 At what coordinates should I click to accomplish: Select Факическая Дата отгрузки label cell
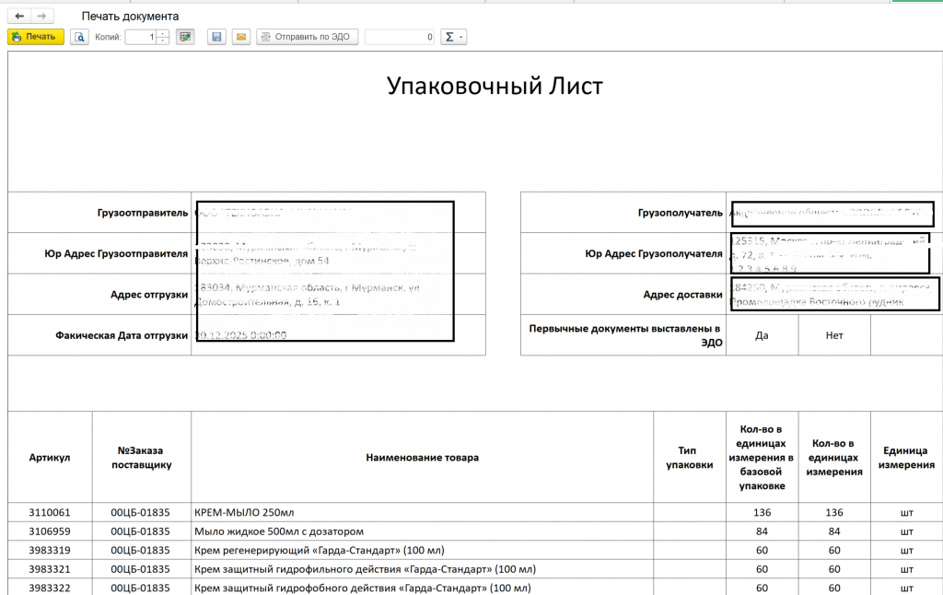click(x=99, y=335)
